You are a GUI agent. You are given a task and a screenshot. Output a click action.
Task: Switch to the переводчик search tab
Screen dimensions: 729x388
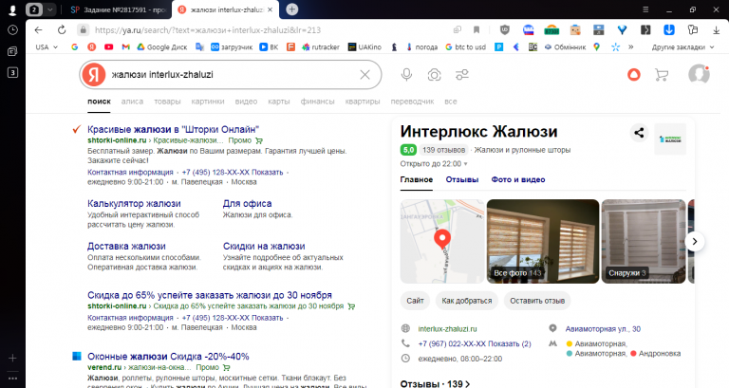412,102
